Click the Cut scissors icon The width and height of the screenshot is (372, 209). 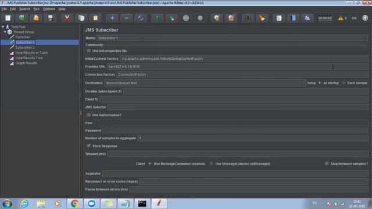click(x=67, y=18)
